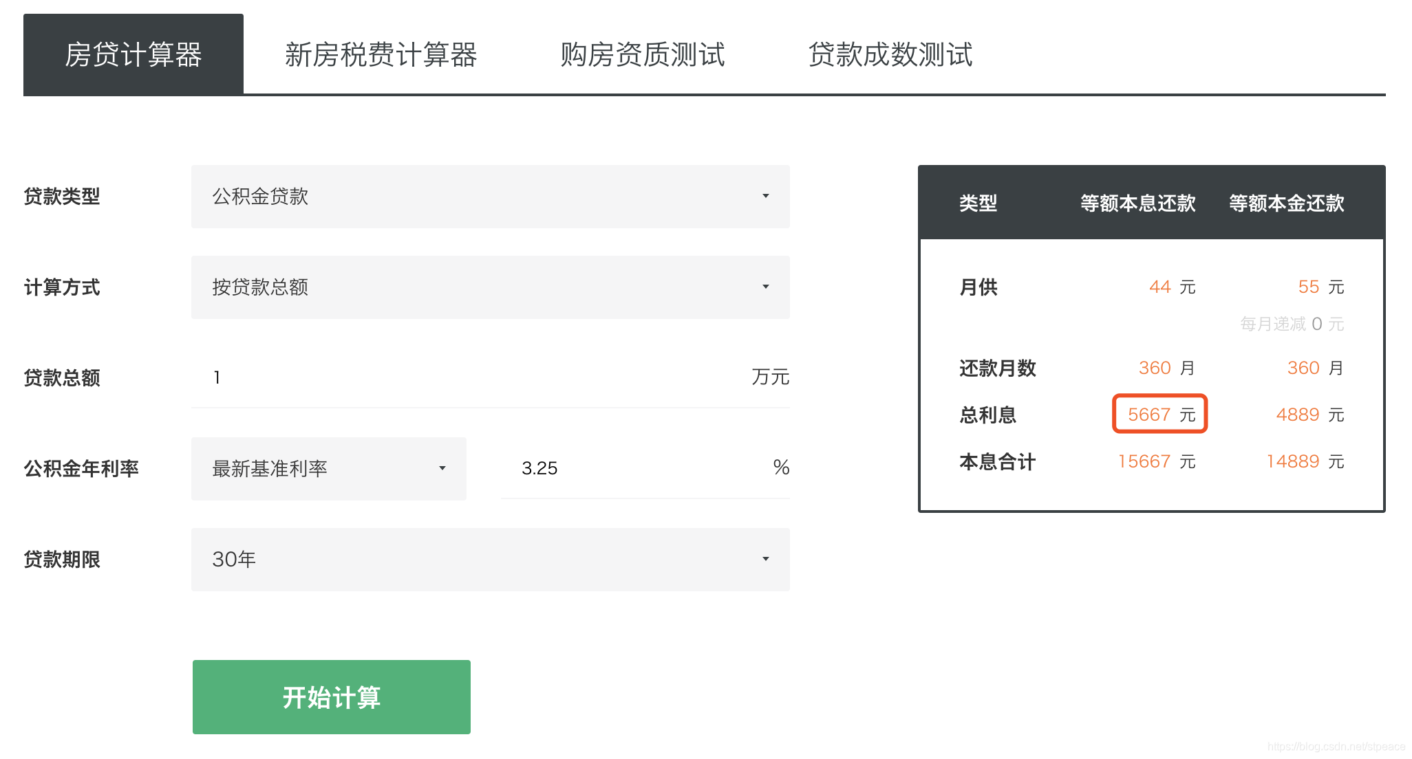
Task: Click the 15667 元 principal-plus-interest value
Action: click(x=1157, y=461)
